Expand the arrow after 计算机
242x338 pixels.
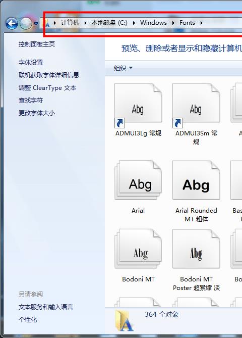(86, 23)
